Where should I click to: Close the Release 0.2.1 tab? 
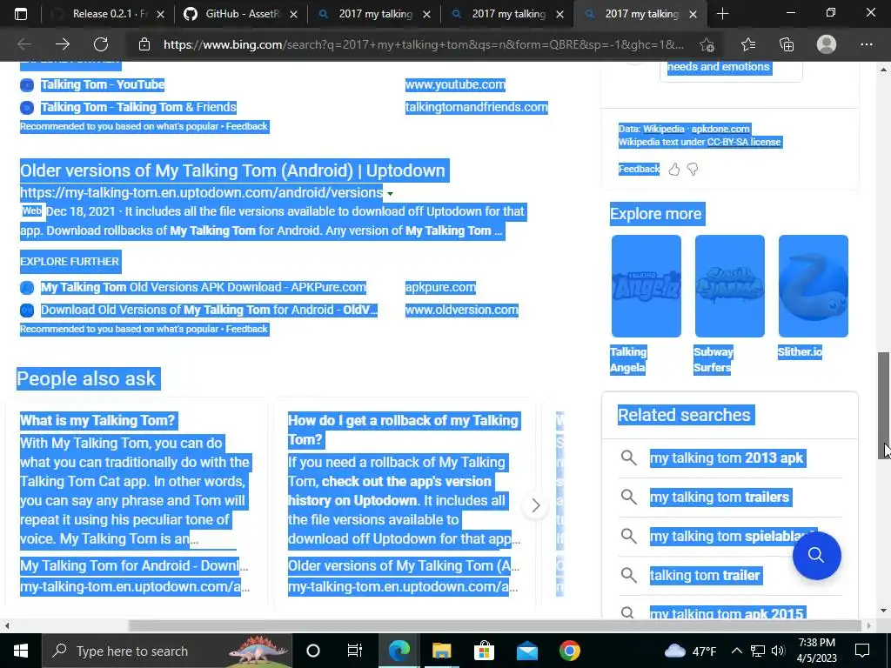(x=160, y=14)
